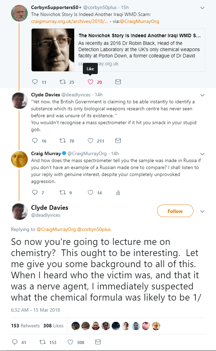
Task: Expand options chevron on CorbynSupporters50+ tweet
Action: pyautogui.click(x=202, y=8)
